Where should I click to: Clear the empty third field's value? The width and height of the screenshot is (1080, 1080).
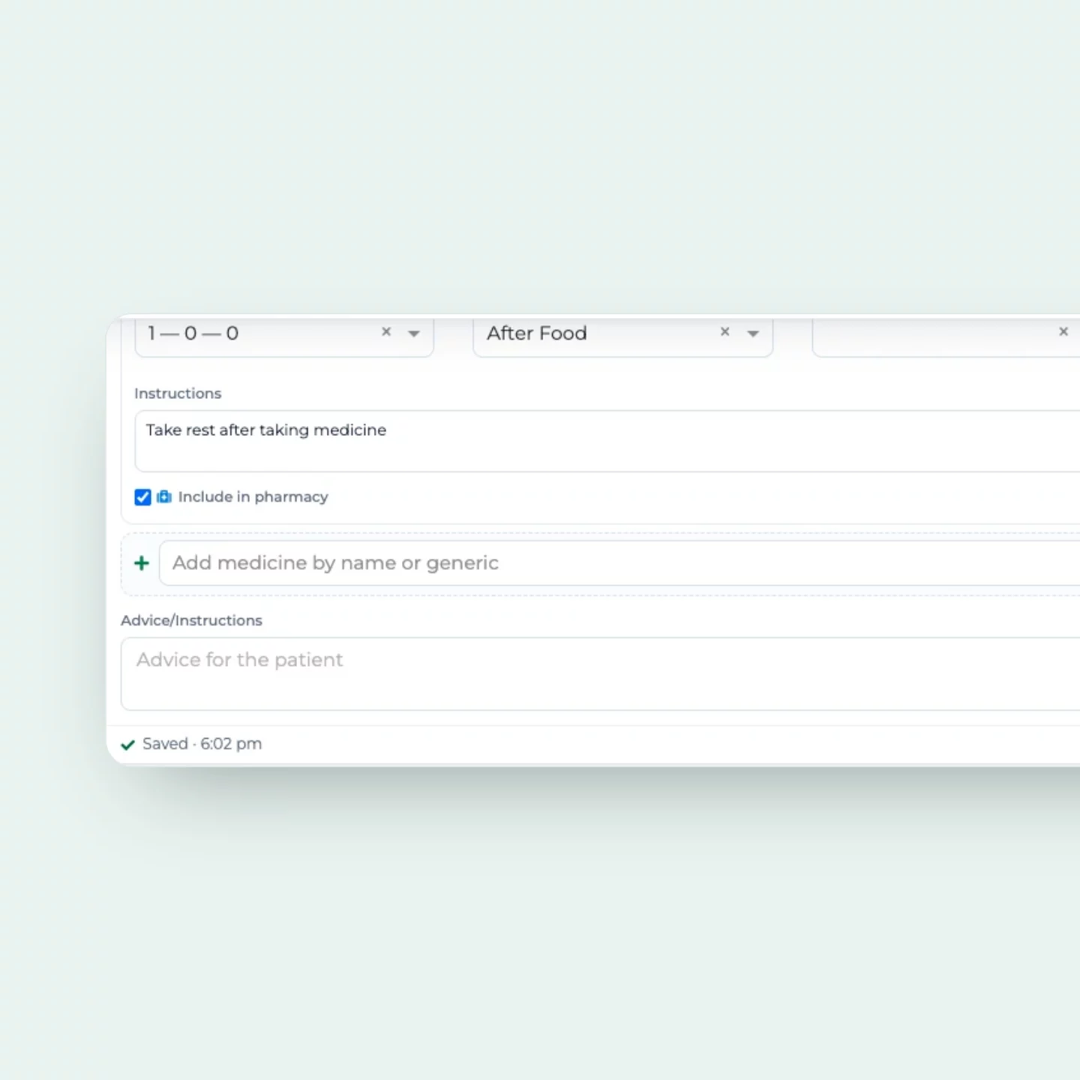1063,331
